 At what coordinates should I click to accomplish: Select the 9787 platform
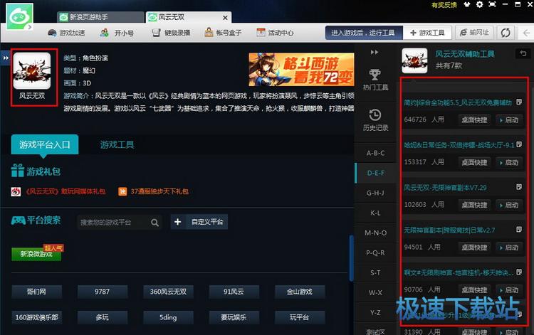coord(102,292)
